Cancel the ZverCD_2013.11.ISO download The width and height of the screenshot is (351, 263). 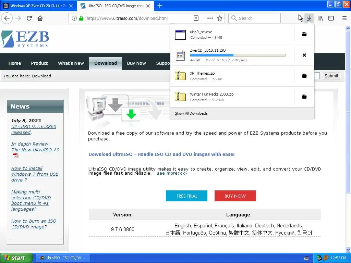point(304,55)
